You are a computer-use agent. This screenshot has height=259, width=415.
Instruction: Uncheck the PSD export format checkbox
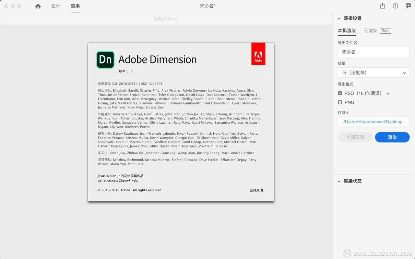coord(340,93)
